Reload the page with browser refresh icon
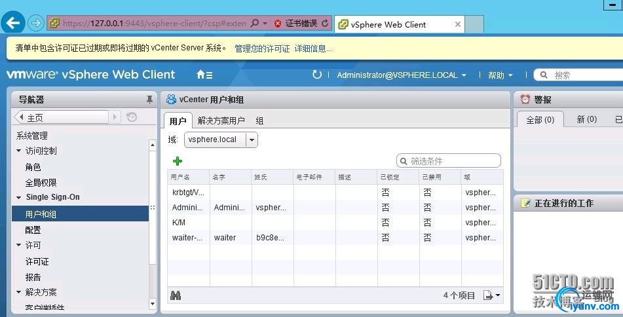The height and width of the screenshot is (317, 623). [x=325, y=23]
